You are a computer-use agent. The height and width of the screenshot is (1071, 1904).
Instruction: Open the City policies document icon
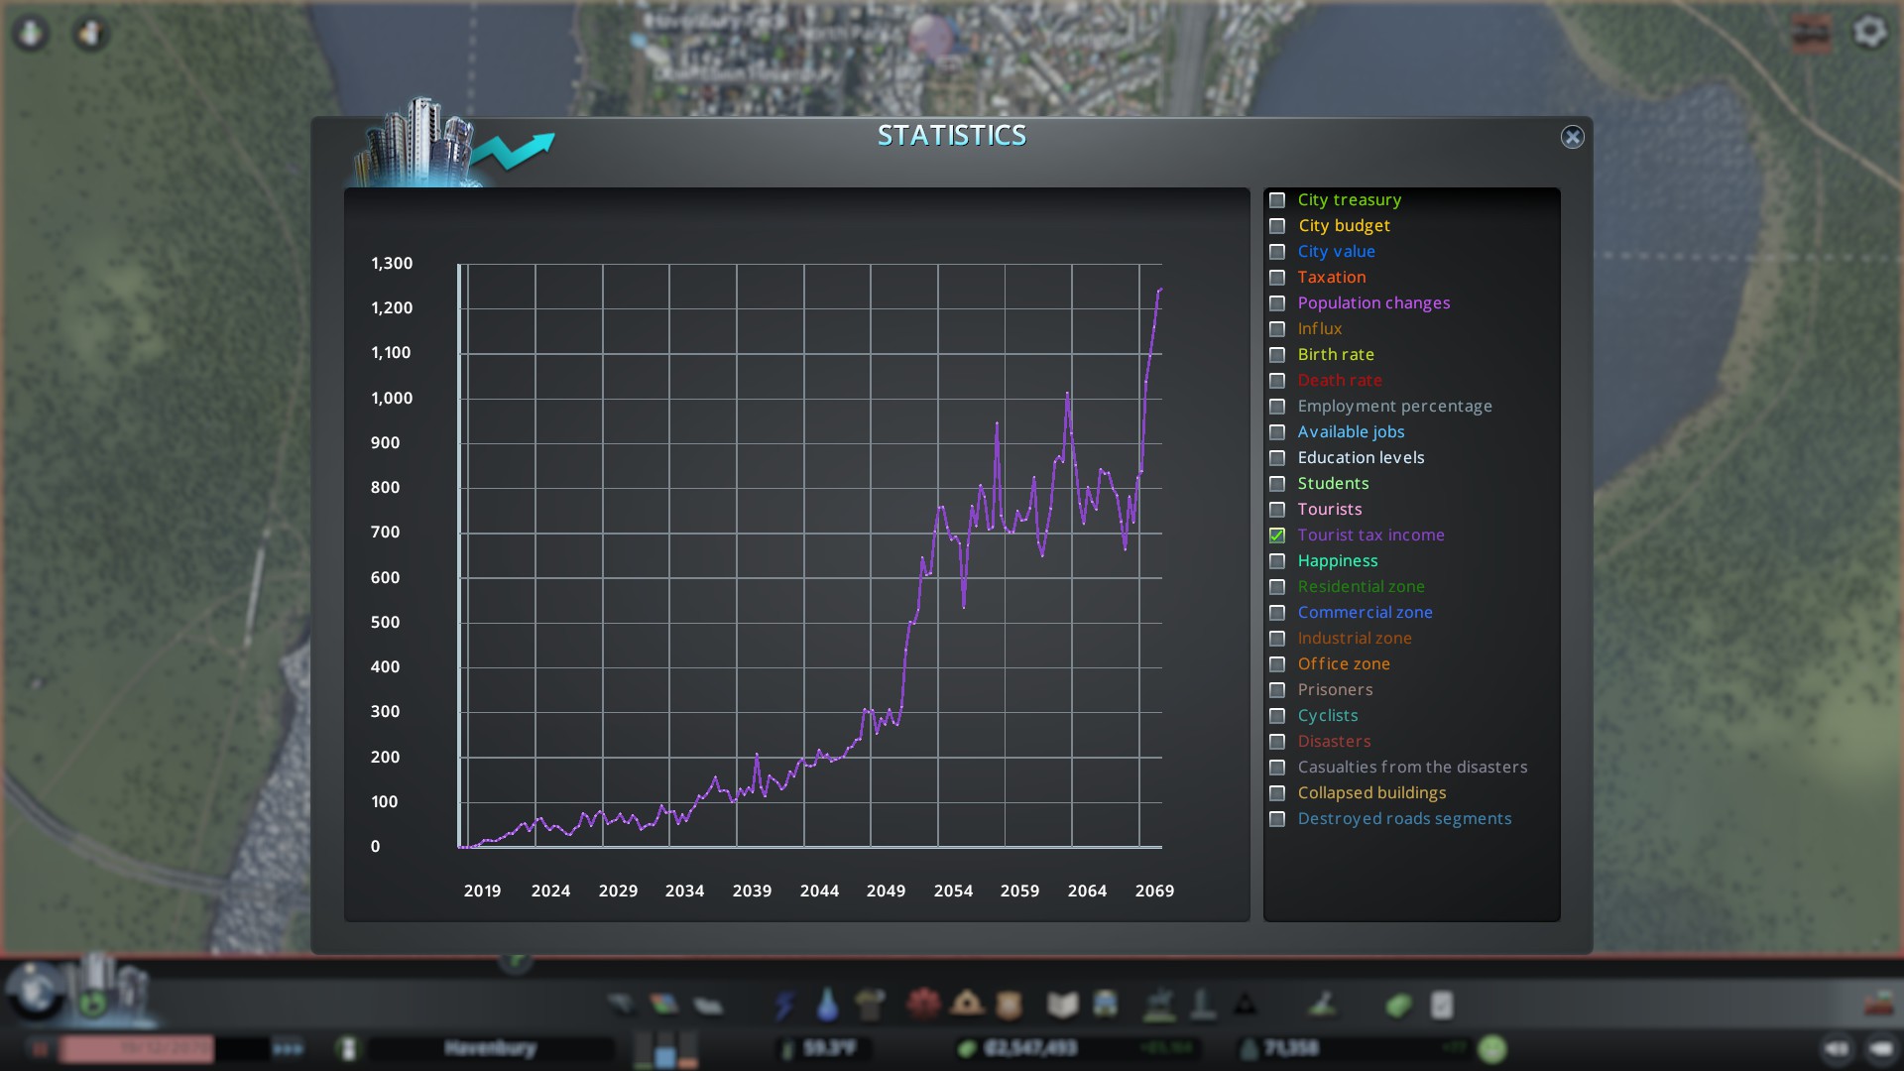[1442, 1005]
